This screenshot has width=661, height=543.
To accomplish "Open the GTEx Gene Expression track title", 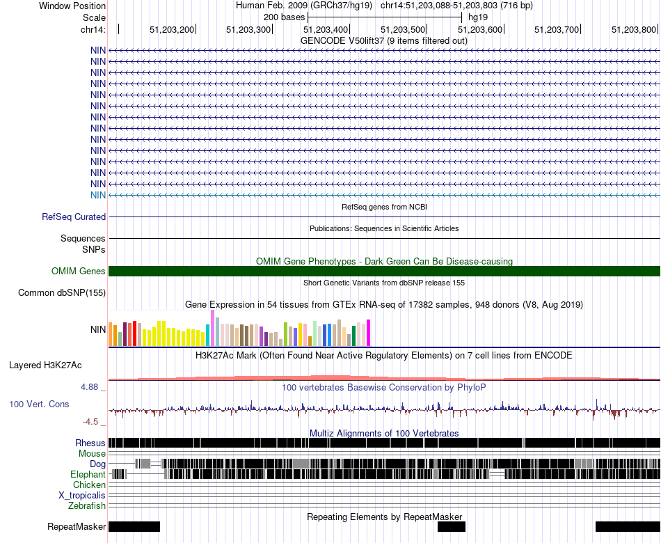I will pyautogui.click(x=384, y=305).
